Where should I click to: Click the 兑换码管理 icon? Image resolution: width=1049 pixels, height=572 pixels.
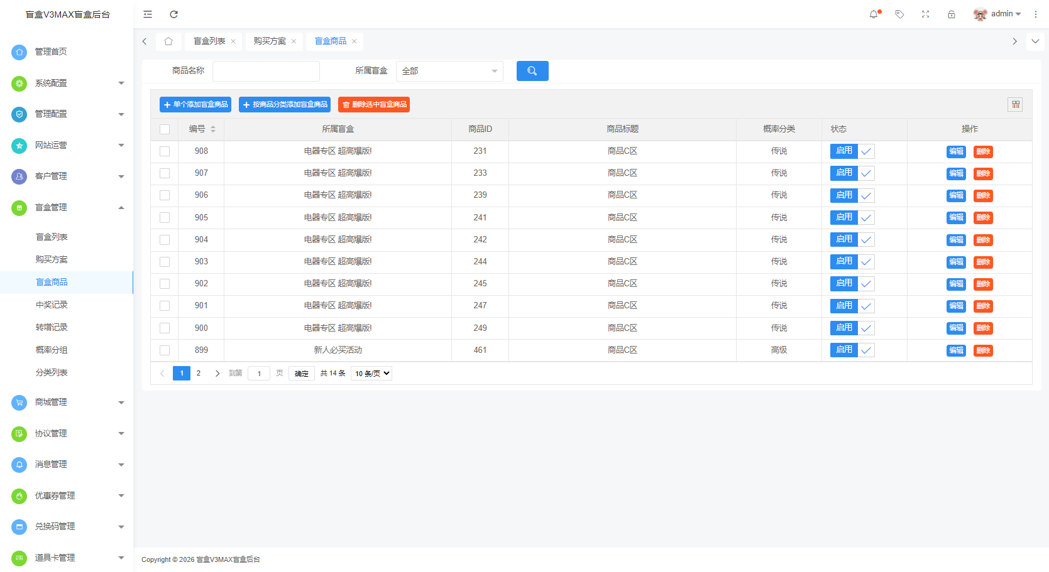(x=19, y=527)
